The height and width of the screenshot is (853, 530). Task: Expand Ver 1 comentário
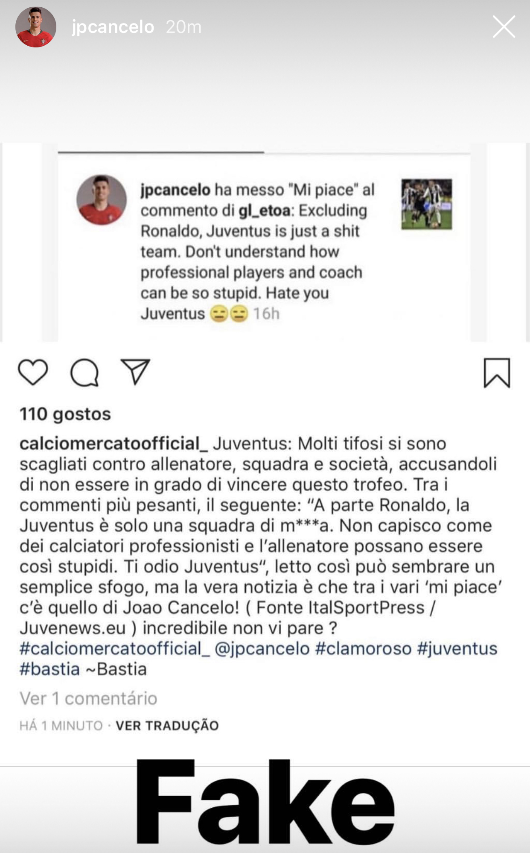point(88,698)
